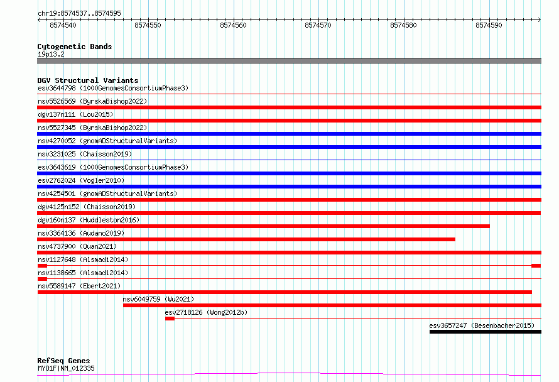
Task: Click the chr19:8574537..8574595 coordinate label
Action: point(79,13)
